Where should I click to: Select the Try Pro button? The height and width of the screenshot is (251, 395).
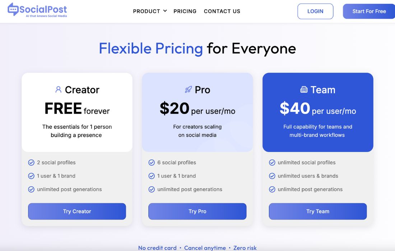(x=197, y=211)
